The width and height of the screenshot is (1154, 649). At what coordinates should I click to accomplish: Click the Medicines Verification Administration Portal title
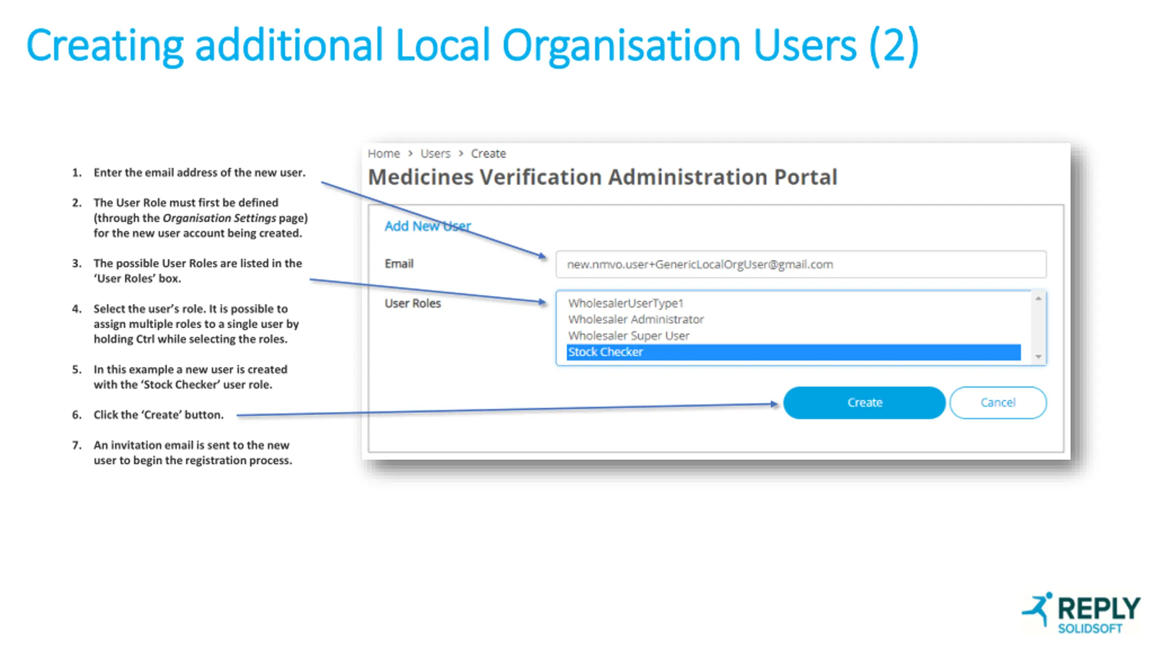click(x=602, y=177)
